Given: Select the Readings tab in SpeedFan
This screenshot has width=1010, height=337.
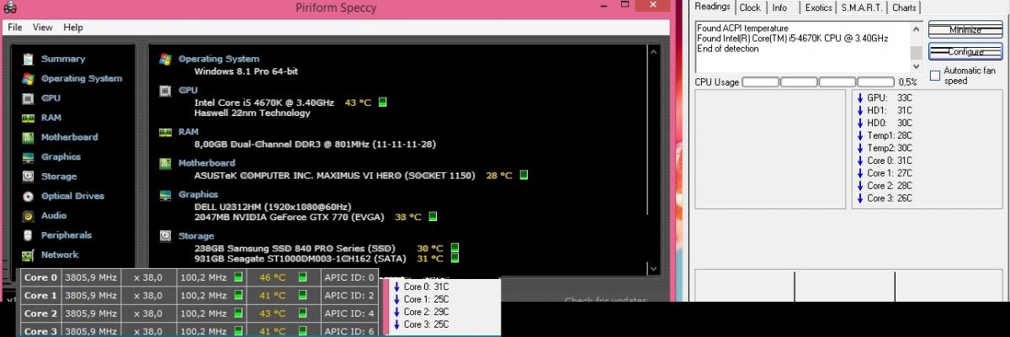Looking at the screenshot, I should [x=713, y=7].
